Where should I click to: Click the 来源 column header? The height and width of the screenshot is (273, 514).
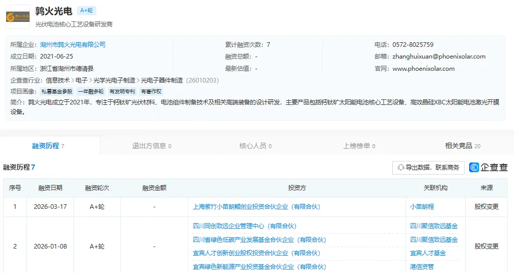coord(486,188)
